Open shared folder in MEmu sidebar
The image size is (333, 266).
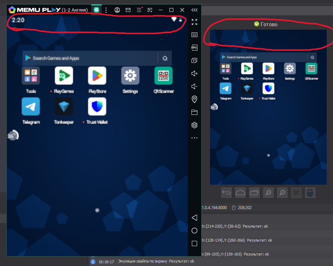pyautogui.click(x=194, y=112)
